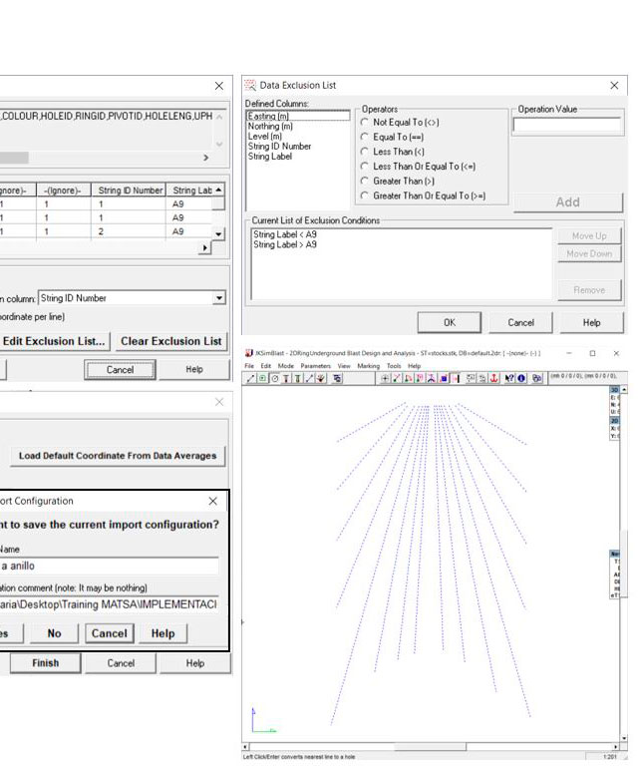The height and width of the screenshot is (769, 640).
Task: Select the Less Than operator radio button
Action: coord(365,152)
